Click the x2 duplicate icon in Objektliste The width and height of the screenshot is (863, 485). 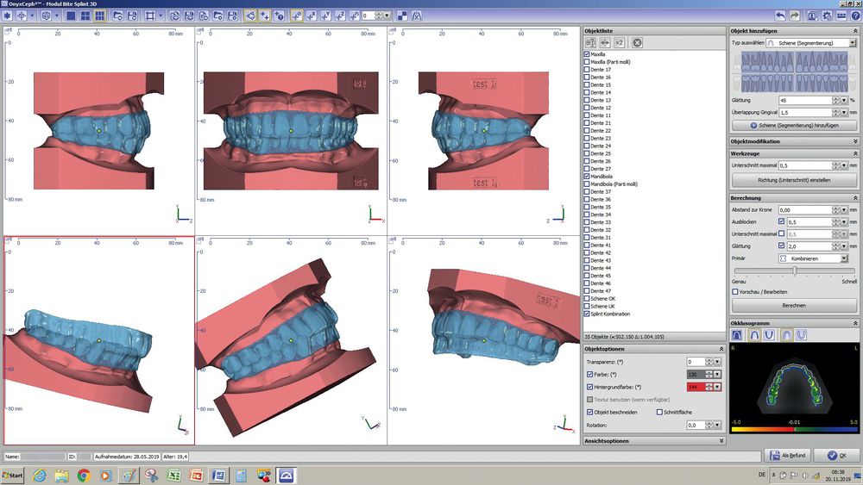pos(620,42)
